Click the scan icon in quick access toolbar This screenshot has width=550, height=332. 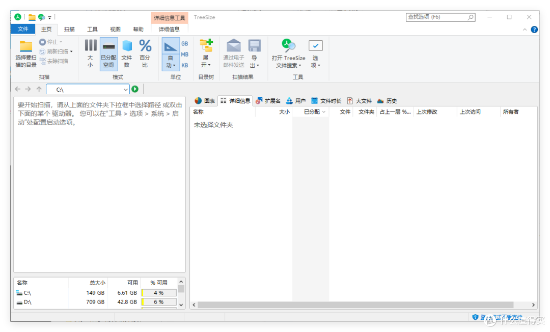tap(42, 17)
